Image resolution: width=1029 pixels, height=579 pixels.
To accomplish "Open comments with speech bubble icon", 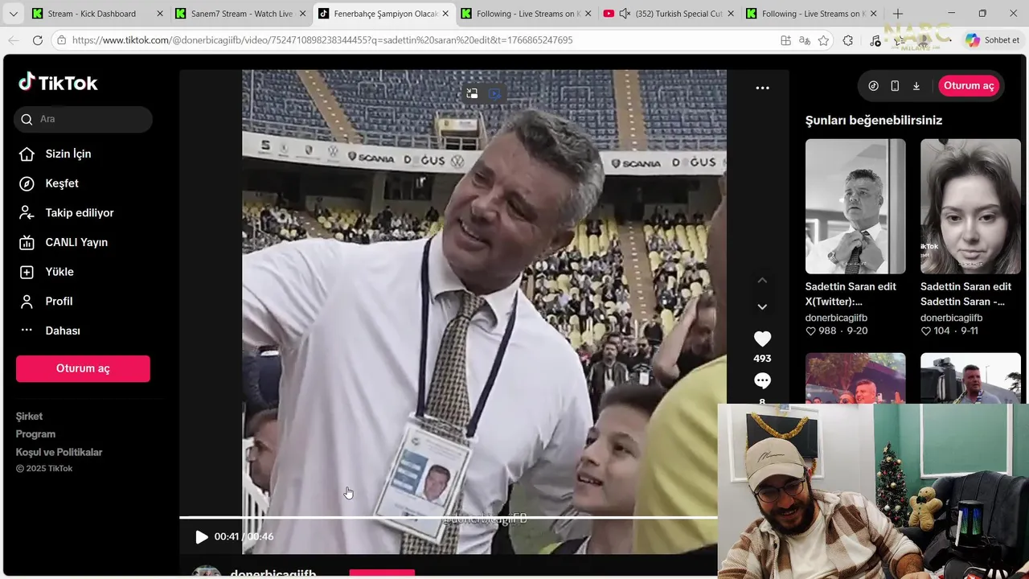I will click(x=762, y=381).
